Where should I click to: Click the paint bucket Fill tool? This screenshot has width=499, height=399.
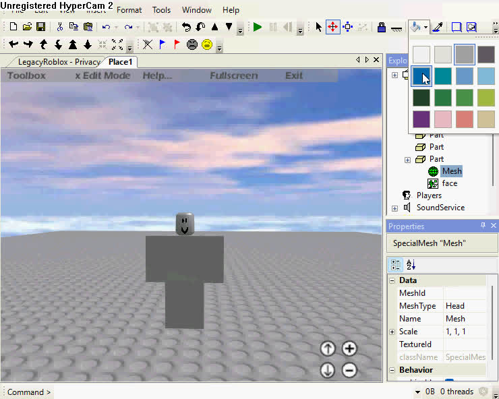415,27
